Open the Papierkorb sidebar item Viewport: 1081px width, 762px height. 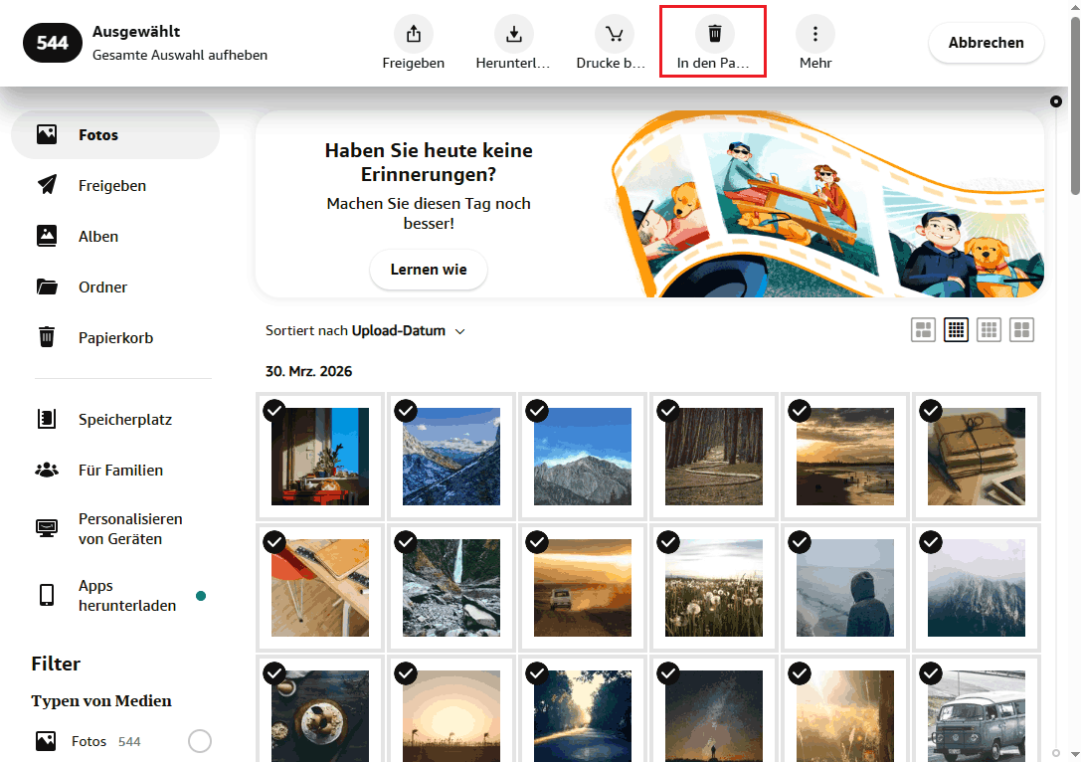tap(115, 338)
